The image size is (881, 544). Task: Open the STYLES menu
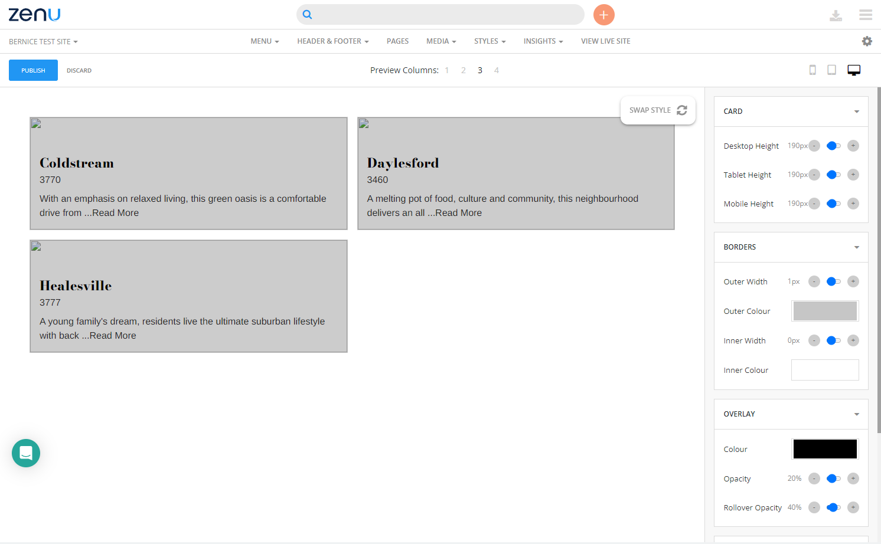(x=490, y=41)
